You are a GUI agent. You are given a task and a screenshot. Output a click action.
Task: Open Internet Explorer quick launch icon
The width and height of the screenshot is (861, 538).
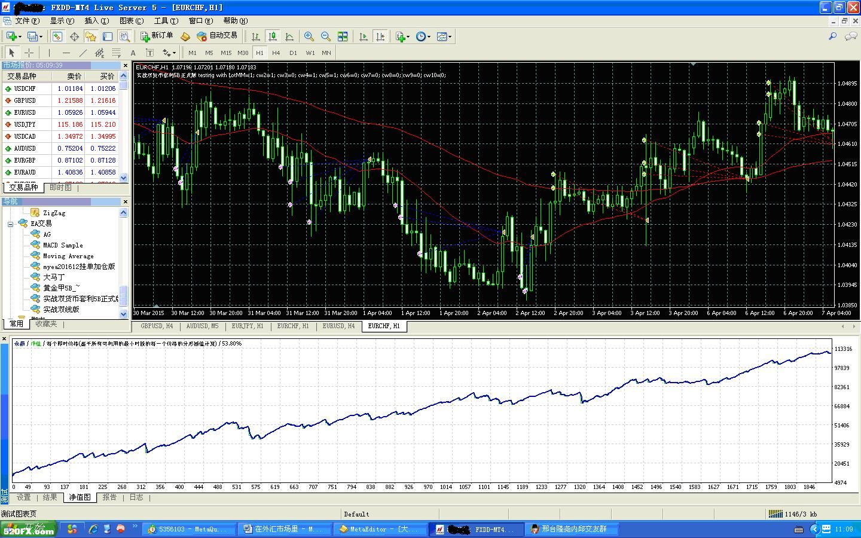(x=93, y=529)
